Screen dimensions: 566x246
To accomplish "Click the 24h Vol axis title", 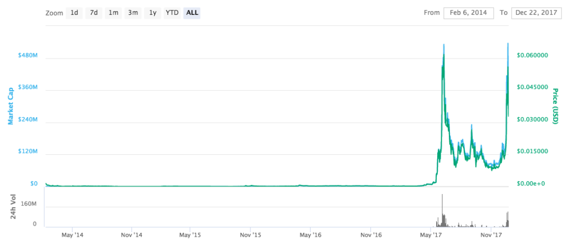I will 13,207.
